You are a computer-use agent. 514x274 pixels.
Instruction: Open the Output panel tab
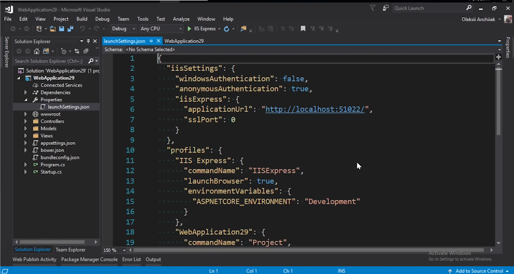pos(153,259)
